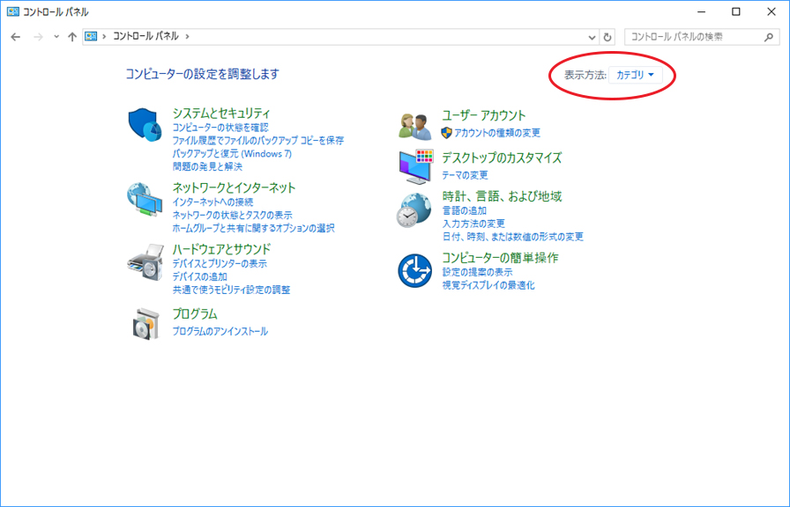Image resolution: width=790 pixels, height=507 pixels.
Task: Open the システムとセキュリティ shield icon
Action: coord(145,124)
